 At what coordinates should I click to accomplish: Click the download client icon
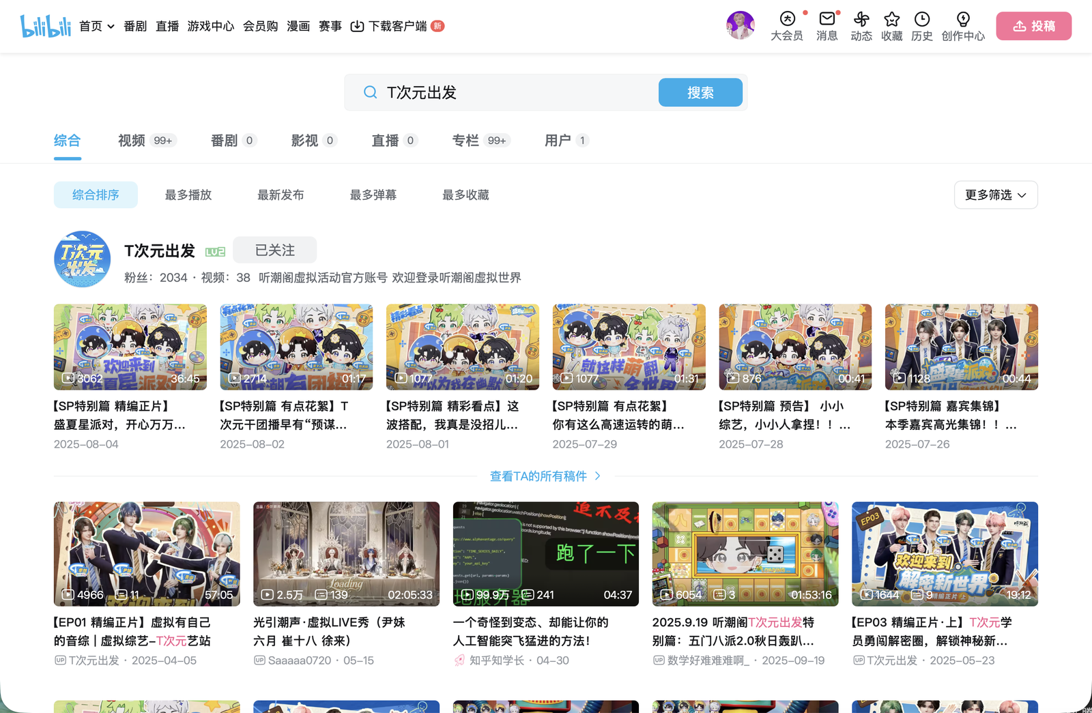click(x=357, y=26)
